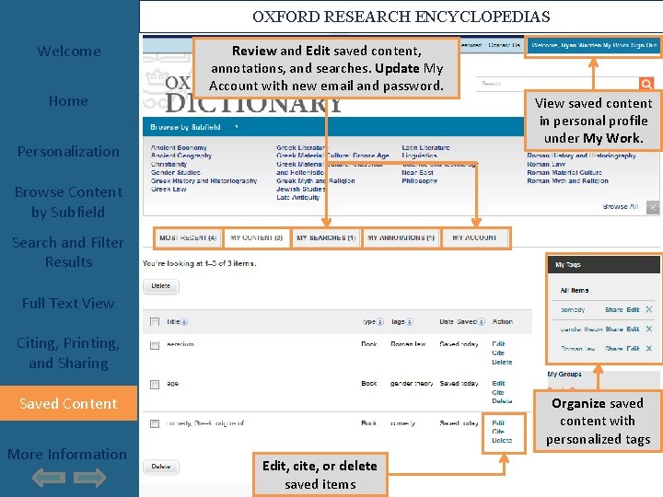Open the aerarium title in saved list
The height and width of the screenshot is (497, 663).
click(x=180, y=344)
